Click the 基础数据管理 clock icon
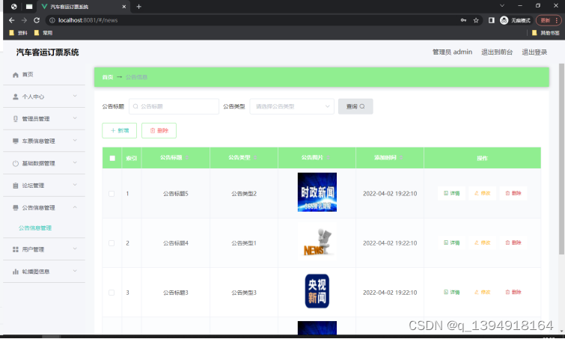The width and height of the screenshot is (565, 339). click(x=16, y=164)
